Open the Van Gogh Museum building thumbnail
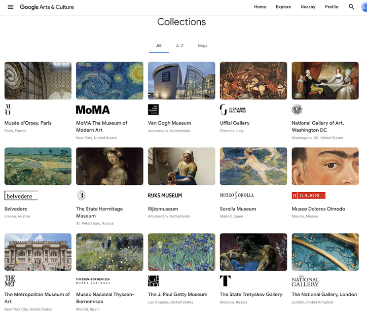 (182, 81)
